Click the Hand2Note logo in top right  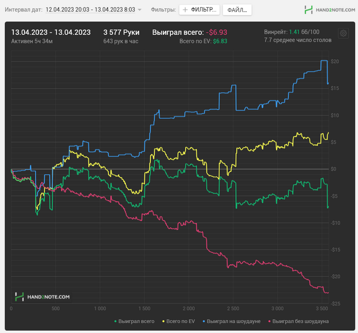click(330, 10)
